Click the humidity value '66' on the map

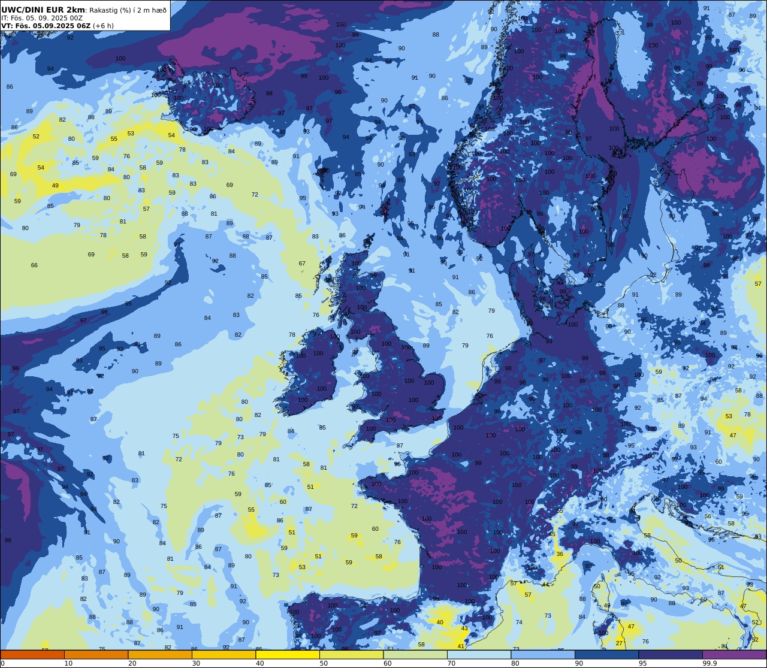point(34,265)
